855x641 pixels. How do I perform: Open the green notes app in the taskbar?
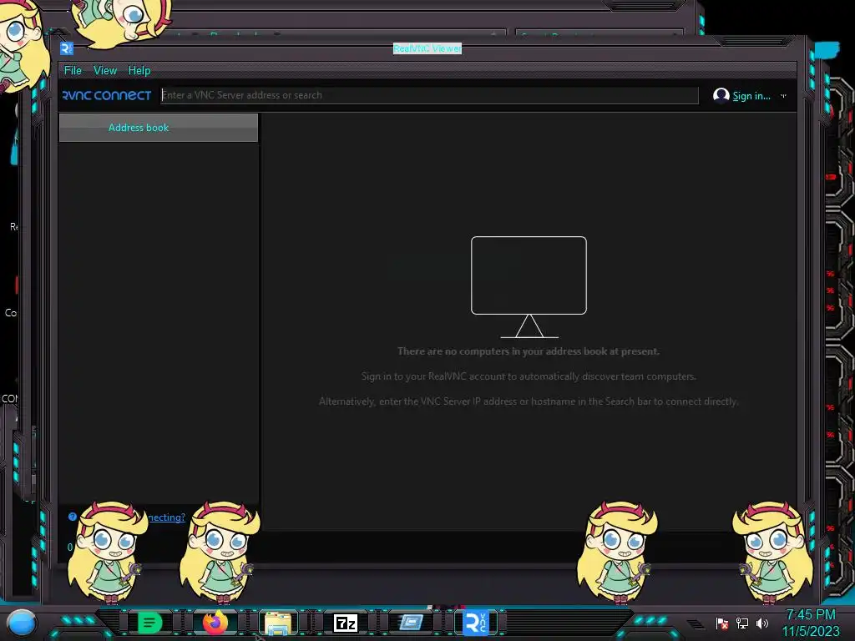(149, 623)
